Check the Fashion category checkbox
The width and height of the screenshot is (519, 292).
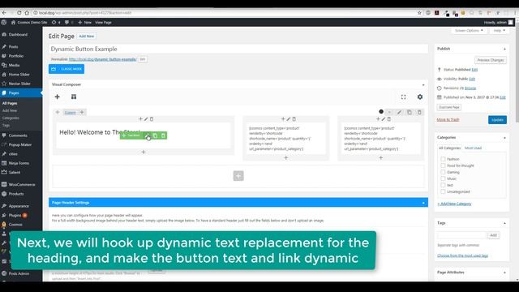click(443, 159)
